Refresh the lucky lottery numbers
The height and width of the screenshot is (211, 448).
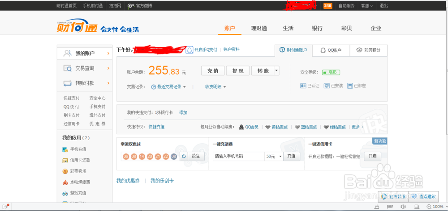184,156
